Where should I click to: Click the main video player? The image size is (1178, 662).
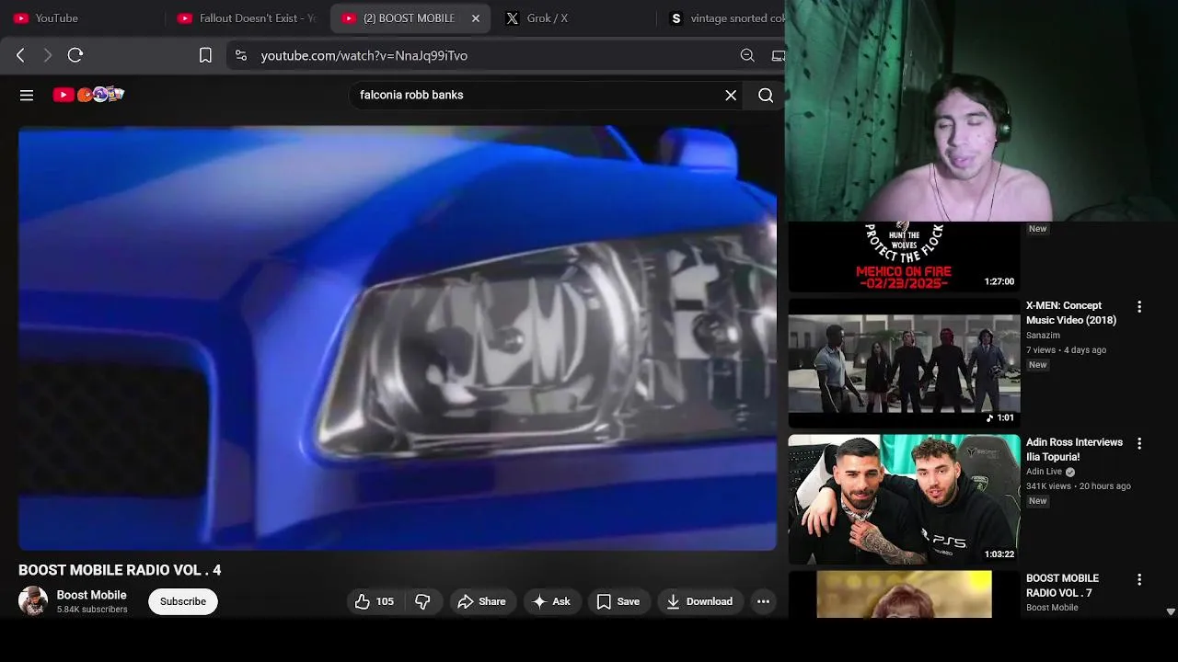pyautogui.click(x=398, y=338)
